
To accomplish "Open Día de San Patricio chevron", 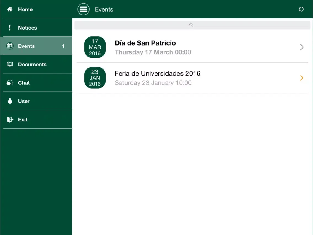I will 302,47.
